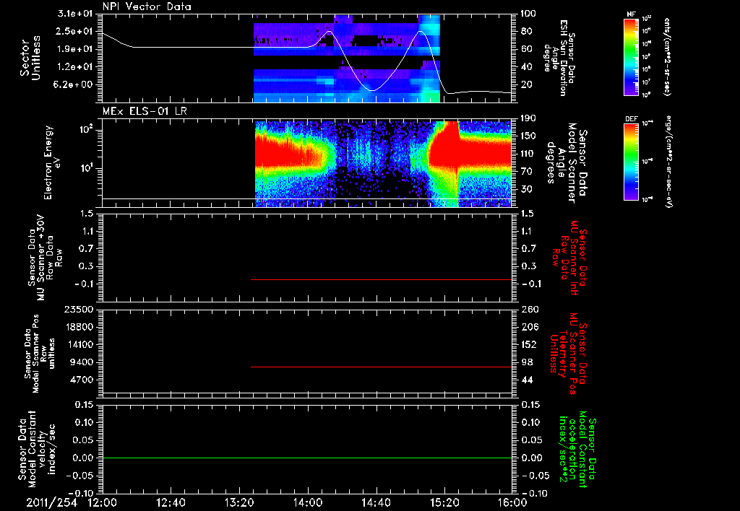Viewport: 740px width, 511px height.
Task: Click the 18800 scanner position tick label
Action: pyautogui.click(x=78, y=327)
